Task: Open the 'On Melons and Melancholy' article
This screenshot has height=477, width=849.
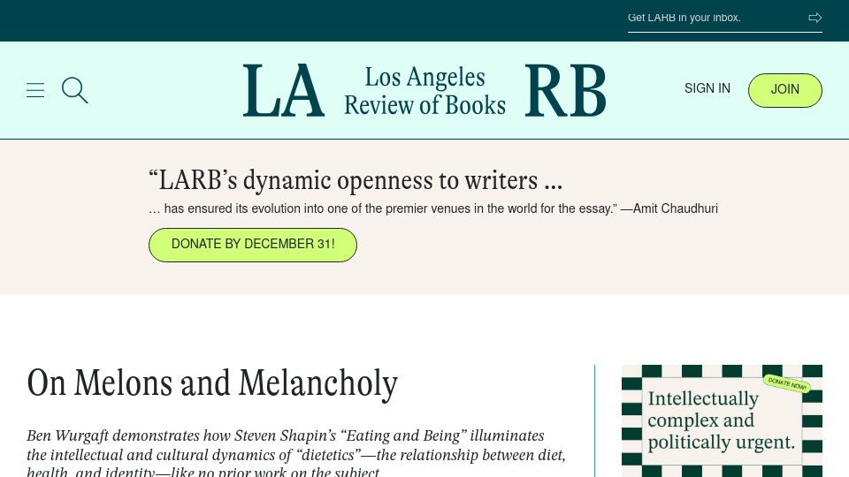Action: click(x=212, y=382)
